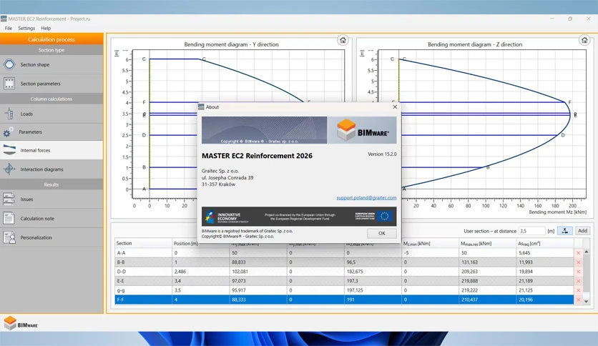Click Section parameters item
The height and width of the screenshot is (346, 598).
52,84
